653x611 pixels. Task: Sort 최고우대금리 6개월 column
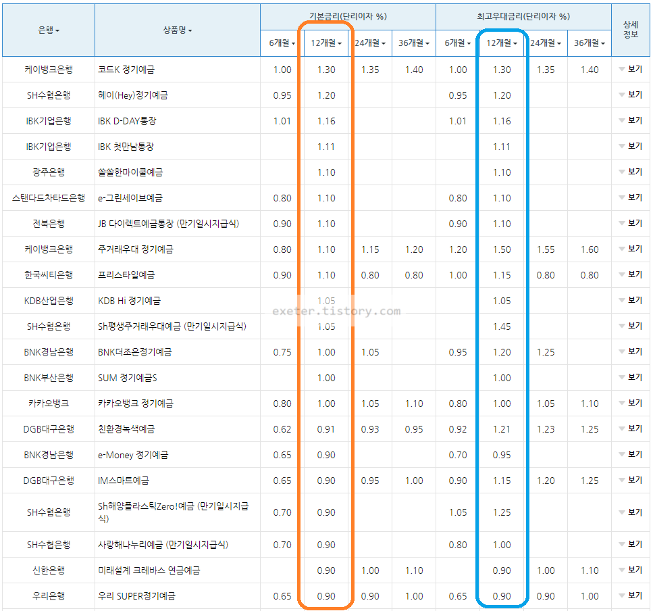click(458, 43)
